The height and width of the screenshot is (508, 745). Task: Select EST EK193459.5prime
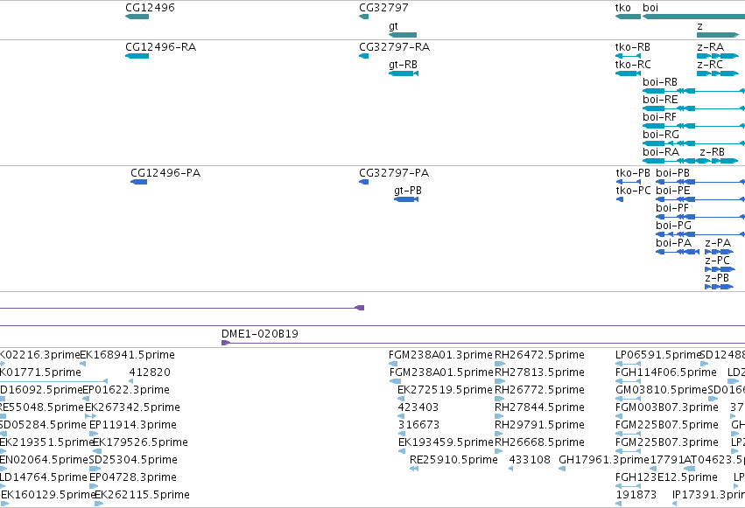click(x=402, y=452)
